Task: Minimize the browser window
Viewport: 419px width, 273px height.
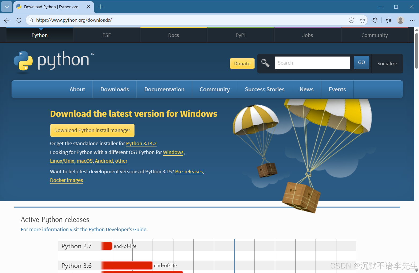Action: point(380,7)
